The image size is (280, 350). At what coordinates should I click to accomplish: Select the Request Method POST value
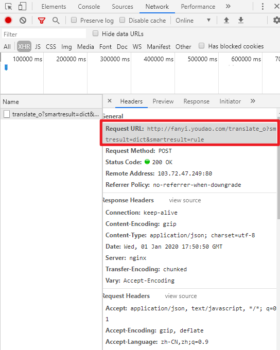(165, 151)
